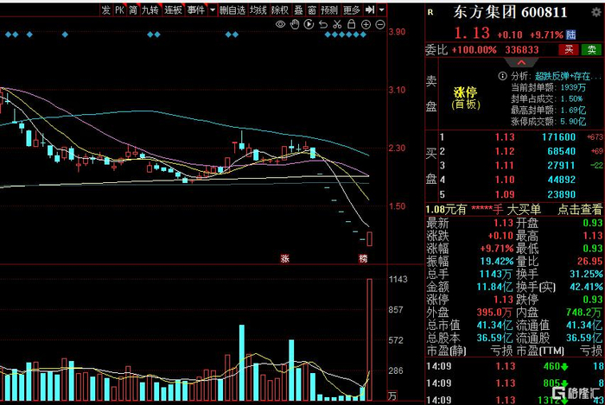This screenshot has width=605, height=405.
Task: Click the red 买 buy button
Action: (569, 49)
